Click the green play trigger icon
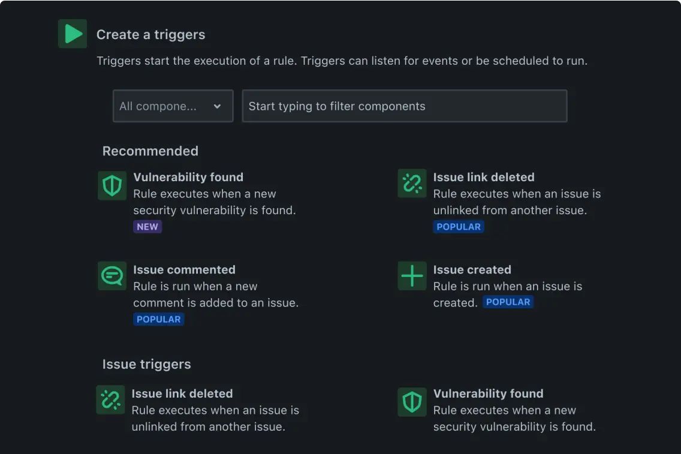Image resolution: width=681 pixels, height=454 pixels. point(73,34)
